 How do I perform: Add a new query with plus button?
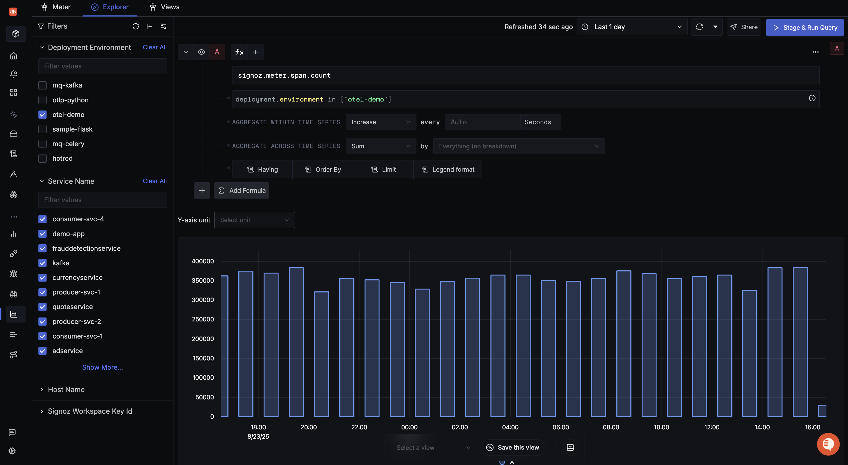click(202, 191)
